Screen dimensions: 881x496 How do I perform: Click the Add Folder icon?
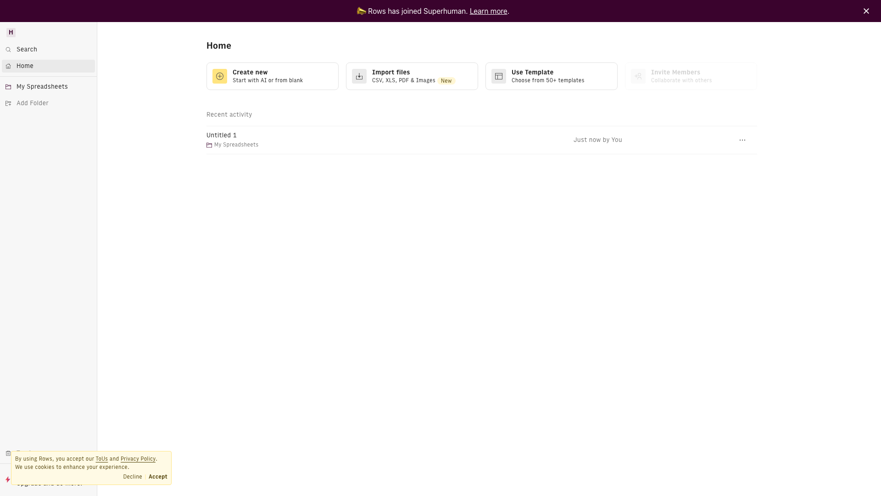coord(8,103)
